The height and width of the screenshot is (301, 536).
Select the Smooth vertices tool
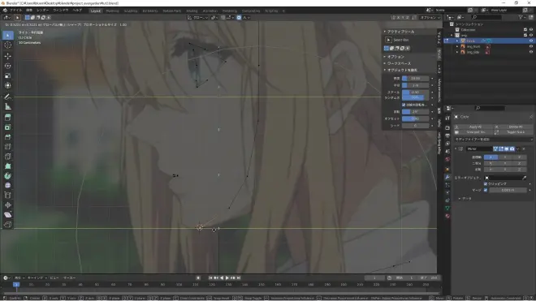pyautogui.click(x=8, y=186)
